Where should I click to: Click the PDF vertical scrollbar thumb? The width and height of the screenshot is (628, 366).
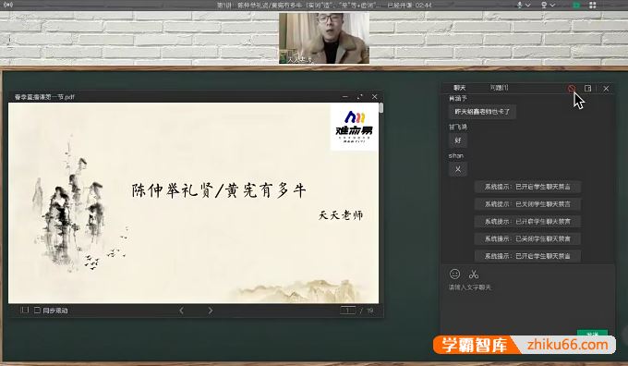(x=381, y=108)
